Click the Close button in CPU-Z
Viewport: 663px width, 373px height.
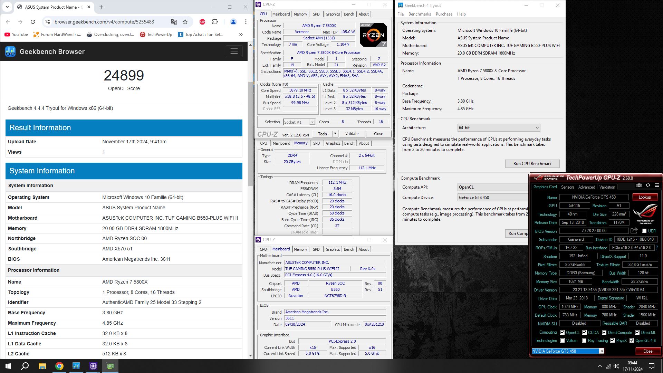pyautogui.click(x=378, y=134)
